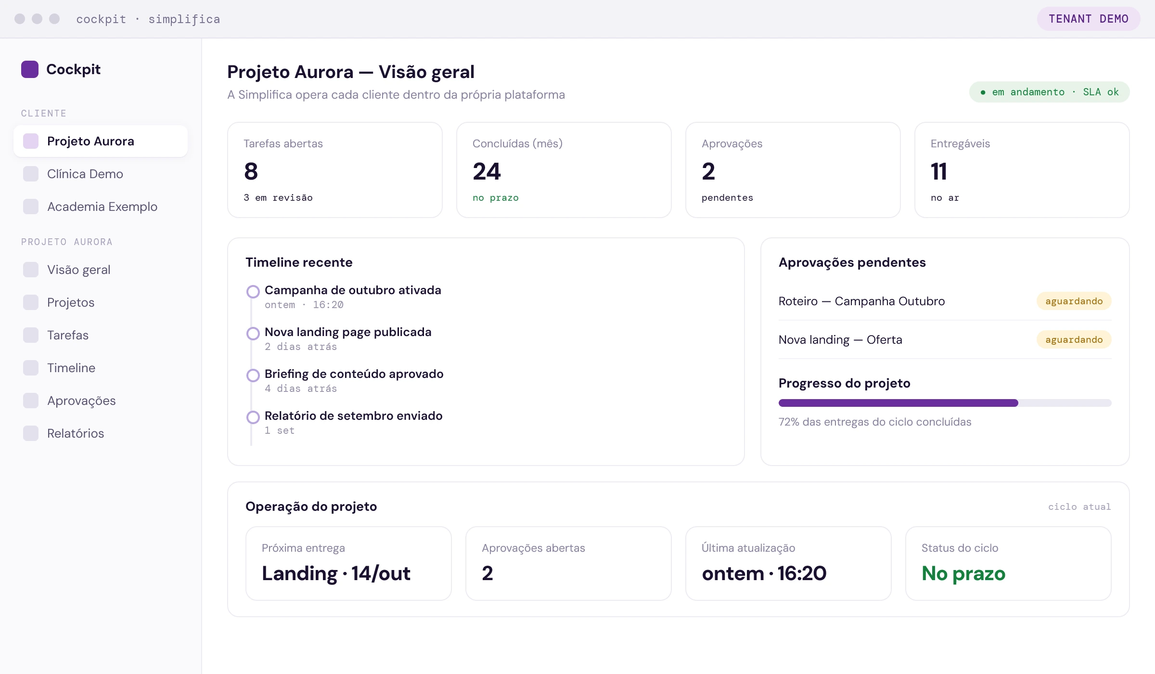1155x674 pixels.
Task: Select Relatório de setembro enviado timeline marker
Action: tap(253, 417)
